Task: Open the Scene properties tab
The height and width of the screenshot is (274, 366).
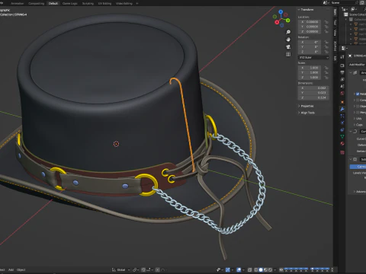Action: tap(342, 87)
